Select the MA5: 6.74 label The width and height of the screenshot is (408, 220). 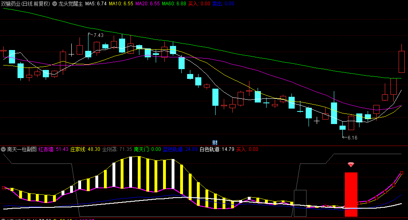(x=96, y=4)
